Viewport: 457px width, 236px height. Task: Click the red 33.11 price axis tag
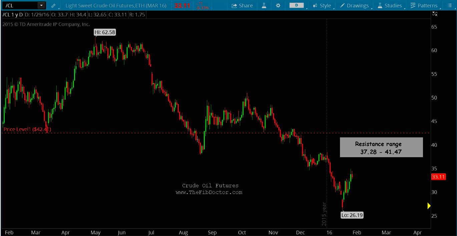438,177
